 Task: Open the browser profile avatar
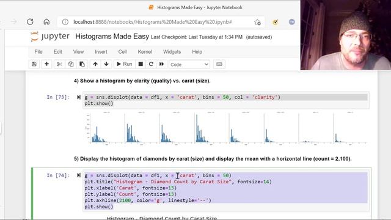292,22
